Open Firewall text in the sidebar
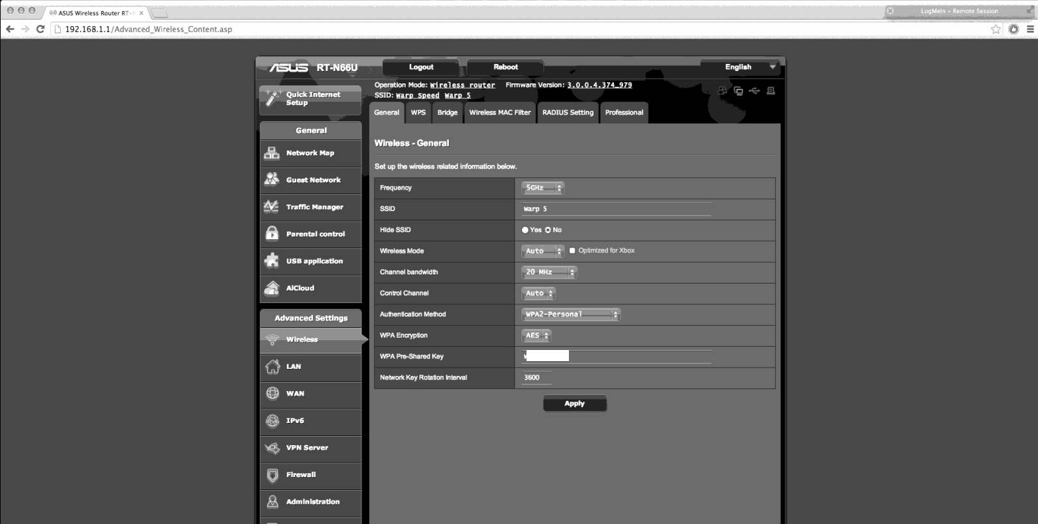The image size is (1038, 524). point(301,475)
